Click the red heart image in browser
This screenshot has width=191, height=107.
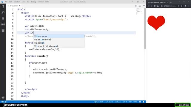156,23
